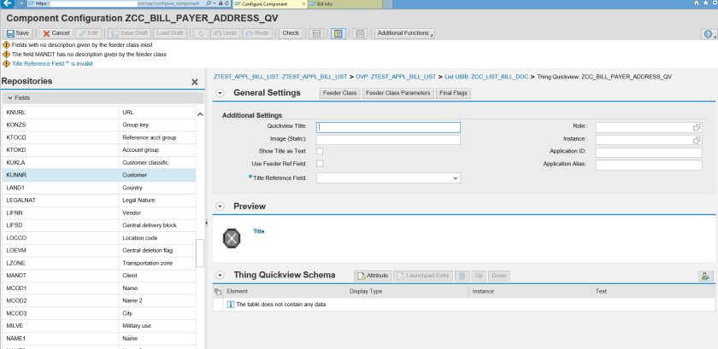This screenshot has height=349, width=718.
Task: Select the NAME1 field row
Action: point(99,339)
